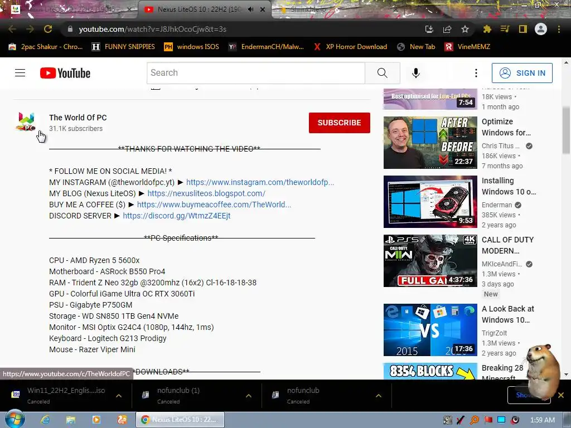Open nexusliteos.blogspot.com link

[206, 193]
